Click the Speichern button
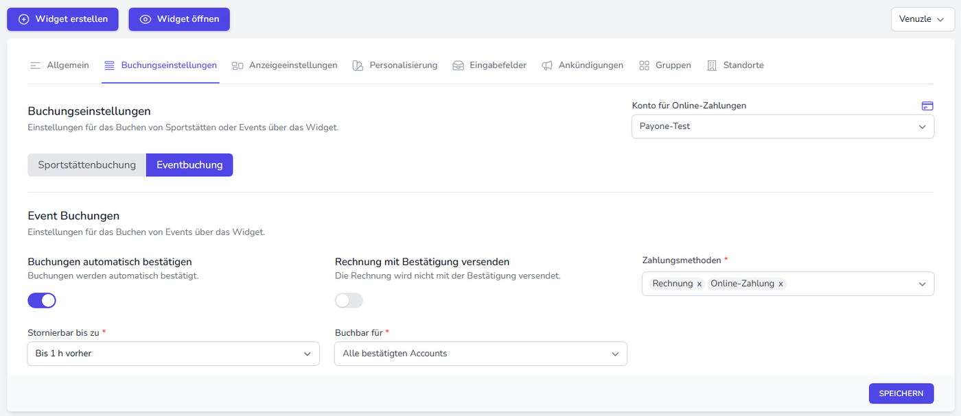The width and height of the screenshot is (961, 416). (x=901, y=393)
